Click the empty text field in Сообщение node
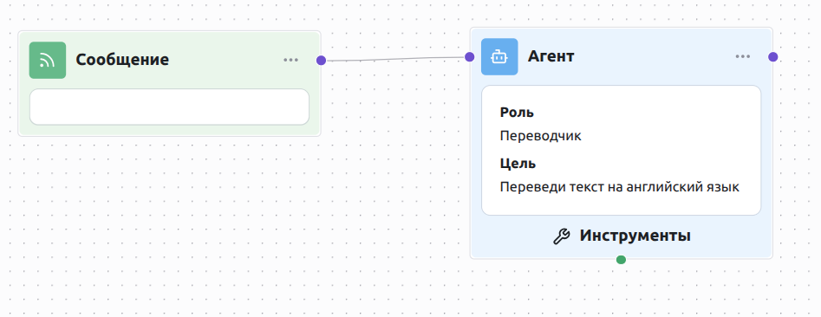The image size is (821, 317). point(169,107)
